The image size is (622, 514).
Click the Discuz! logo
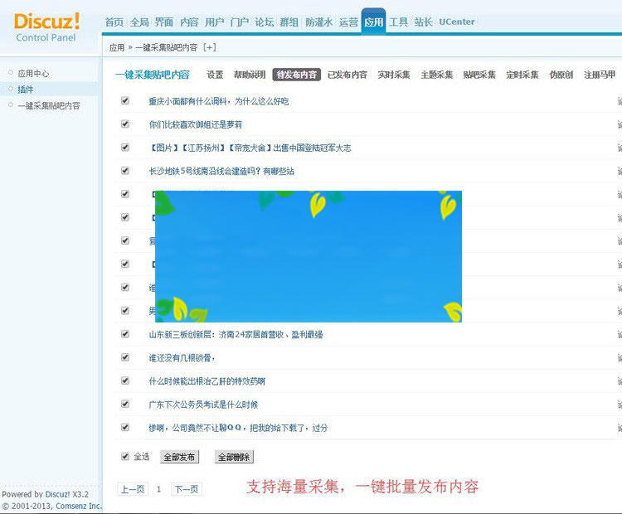click(x=47, y=22)
